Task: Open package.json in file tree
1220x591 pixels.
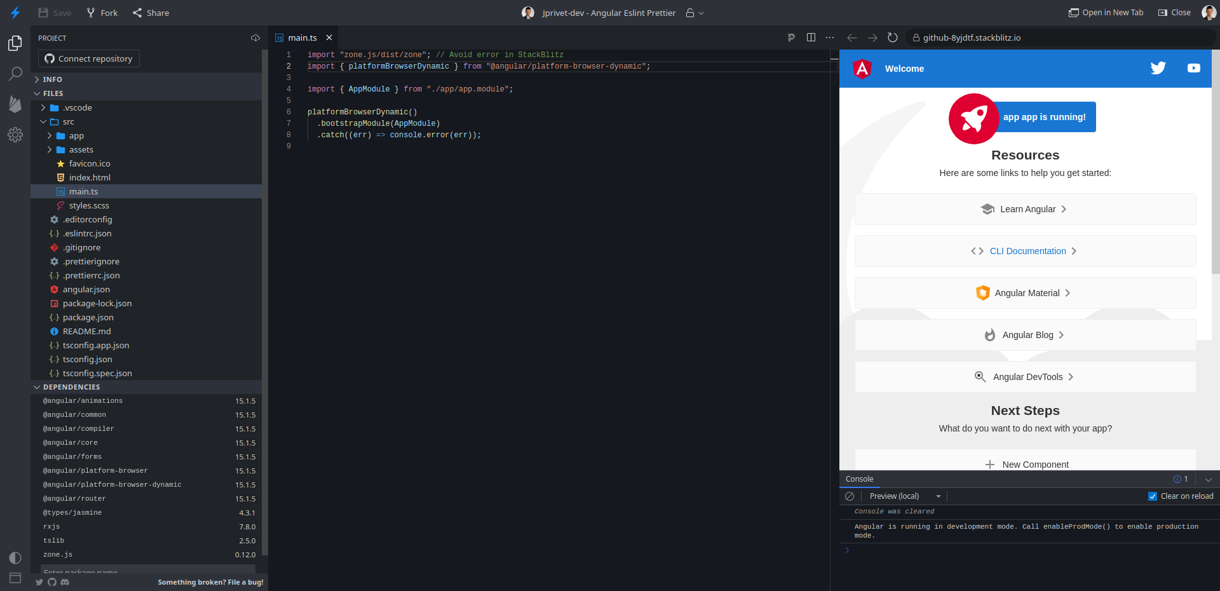Action: pos(146,317)
